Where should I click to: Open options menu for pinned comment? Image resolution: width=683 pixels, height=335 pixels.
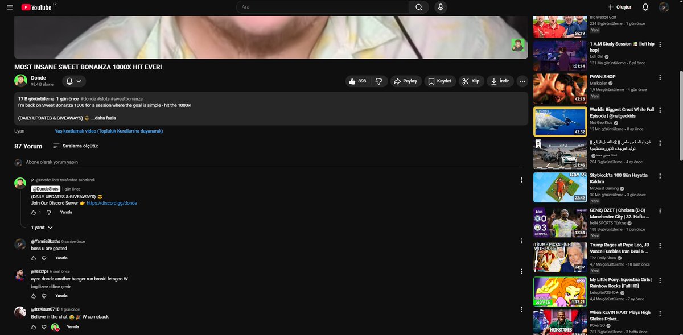(x=522, y=180)
